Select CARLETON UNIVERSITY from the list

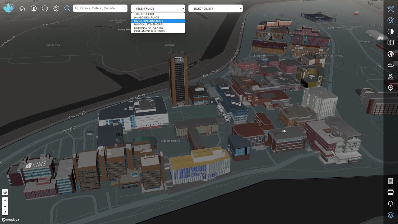[158, 21]
